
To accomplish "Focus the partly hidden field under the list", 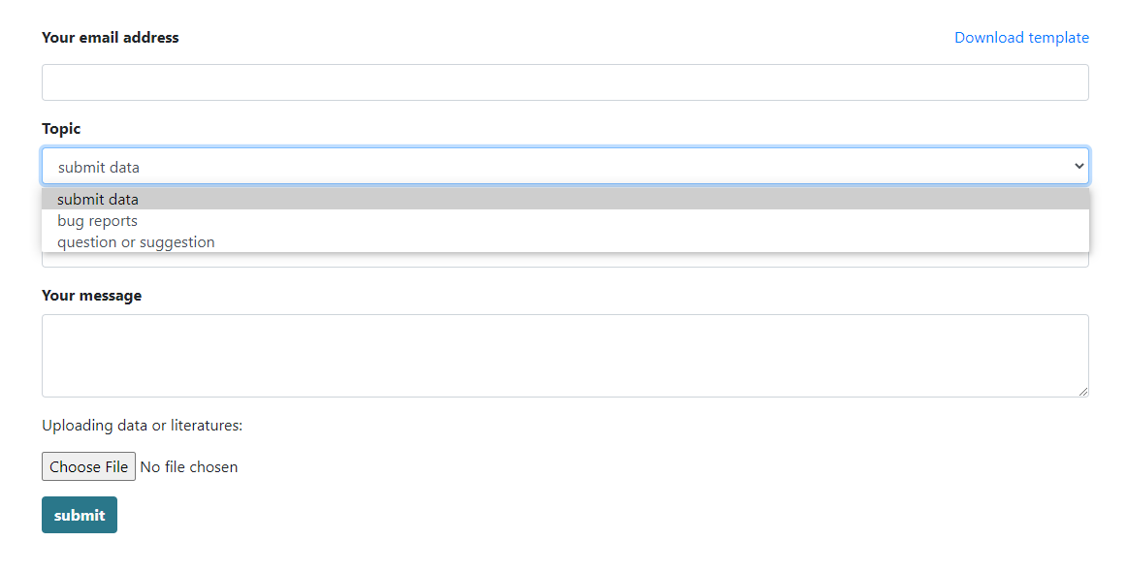I will tap(564, 260).
